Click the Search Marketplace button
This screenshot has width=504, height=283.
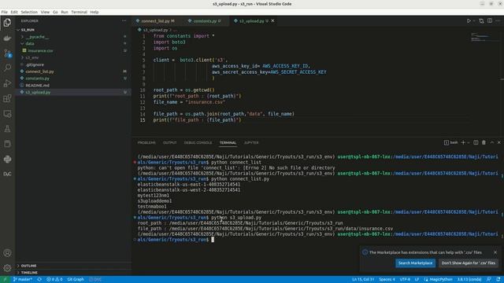point(415,263)
